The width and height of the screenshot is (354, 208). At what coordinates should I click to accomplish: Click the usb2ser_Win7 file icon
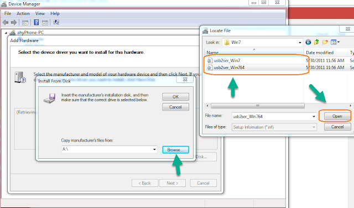click(210, 60)
